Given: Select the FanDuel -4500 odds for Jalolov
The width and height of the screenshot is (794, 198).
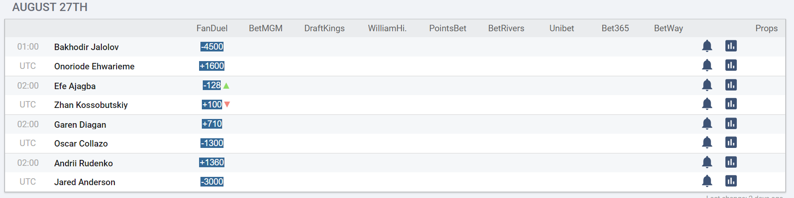Looking at the screenshot, I should click(x=212, y=46).
